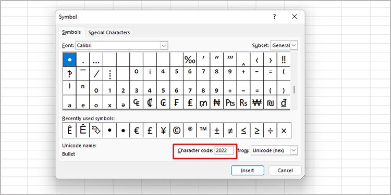Choose the subscript x symbol
This screenshot has height=195, width=391.
(x=109, y=102)
